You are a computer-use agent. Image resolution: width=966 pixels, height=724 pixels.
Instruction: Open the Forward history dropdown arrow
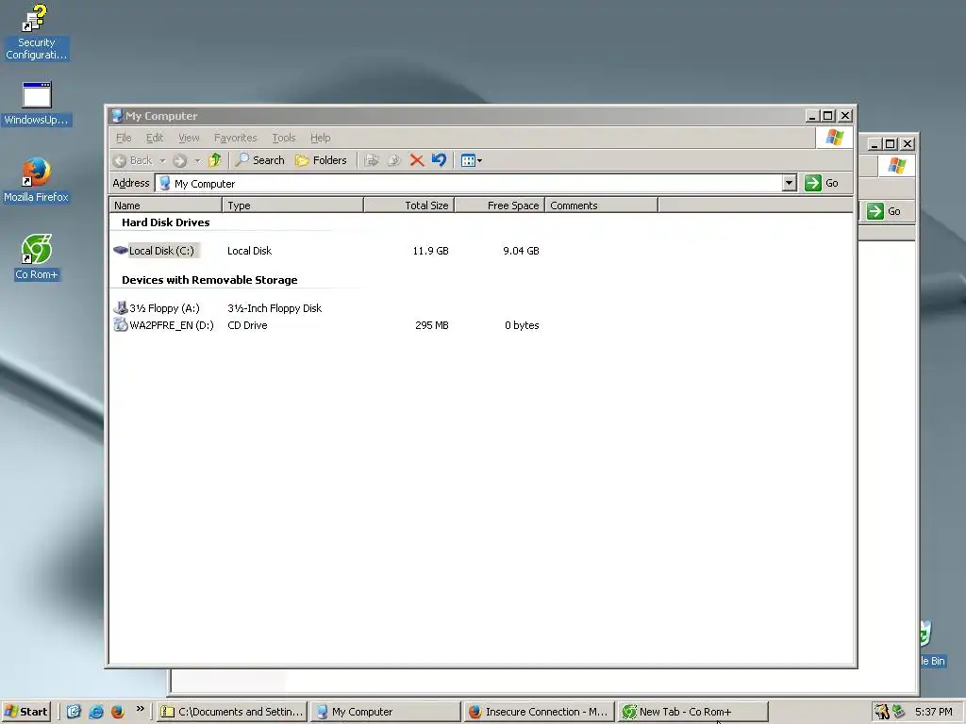tap(197, 160)
